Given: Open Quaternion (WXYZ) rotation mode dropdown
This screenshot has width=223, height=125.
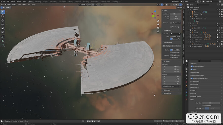Looking at the screenshot, I should click(172, 86).
